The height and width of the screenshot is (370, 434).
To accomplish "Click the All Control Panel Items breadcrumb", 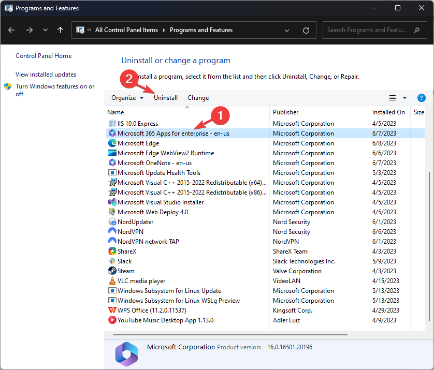I will coord(126,30).
